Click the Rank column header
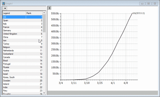 click(x=34, y=13)
